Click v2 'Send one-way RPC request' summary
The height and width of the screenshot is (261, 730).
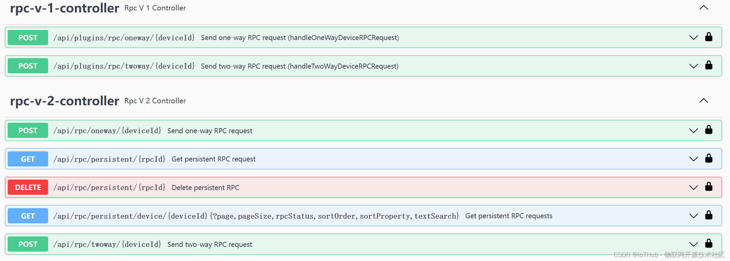pos(210,130)
